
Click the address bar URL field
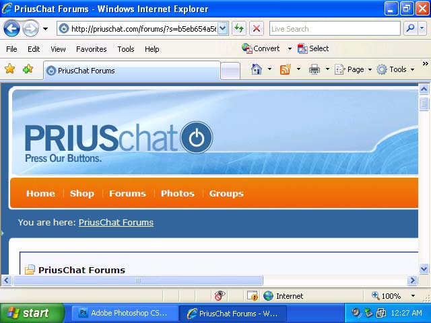click(x=137, y=28)
